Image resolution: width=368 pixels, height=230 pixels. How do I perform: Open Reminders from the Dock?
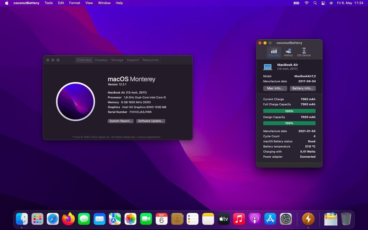192,219
